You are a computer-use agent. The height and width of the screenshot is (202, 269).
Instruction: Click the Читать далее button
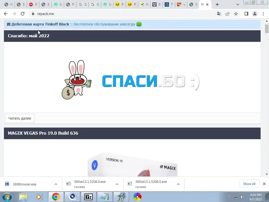(x=20, y=118)
